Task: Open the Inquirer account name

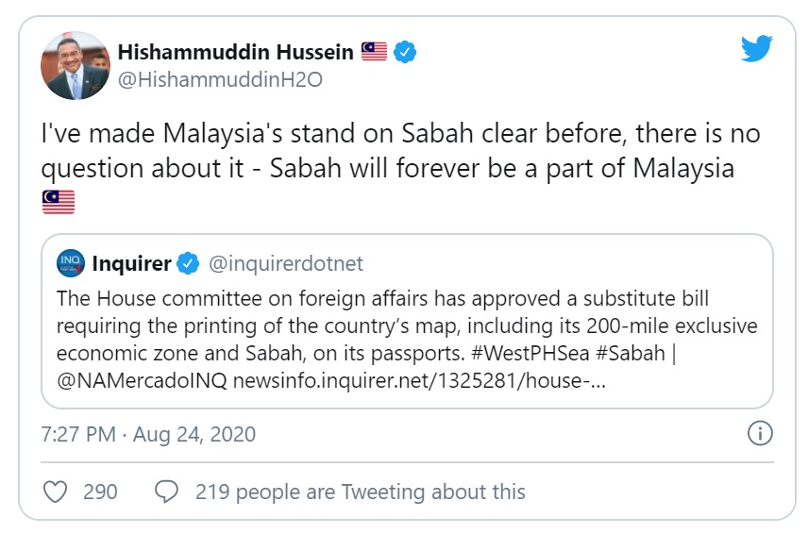Action: tap(131, 263)
